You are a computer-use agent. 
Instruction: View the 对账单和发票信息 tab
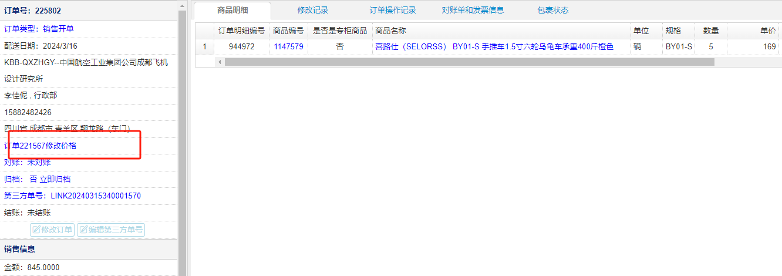pyautogui.click(x=473, y=10)
